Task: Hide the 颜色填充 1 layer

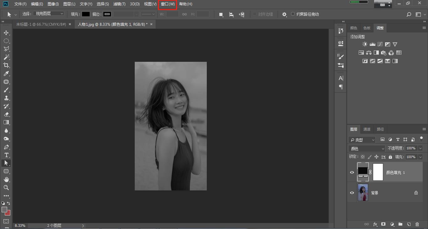Action: (352, 173)
